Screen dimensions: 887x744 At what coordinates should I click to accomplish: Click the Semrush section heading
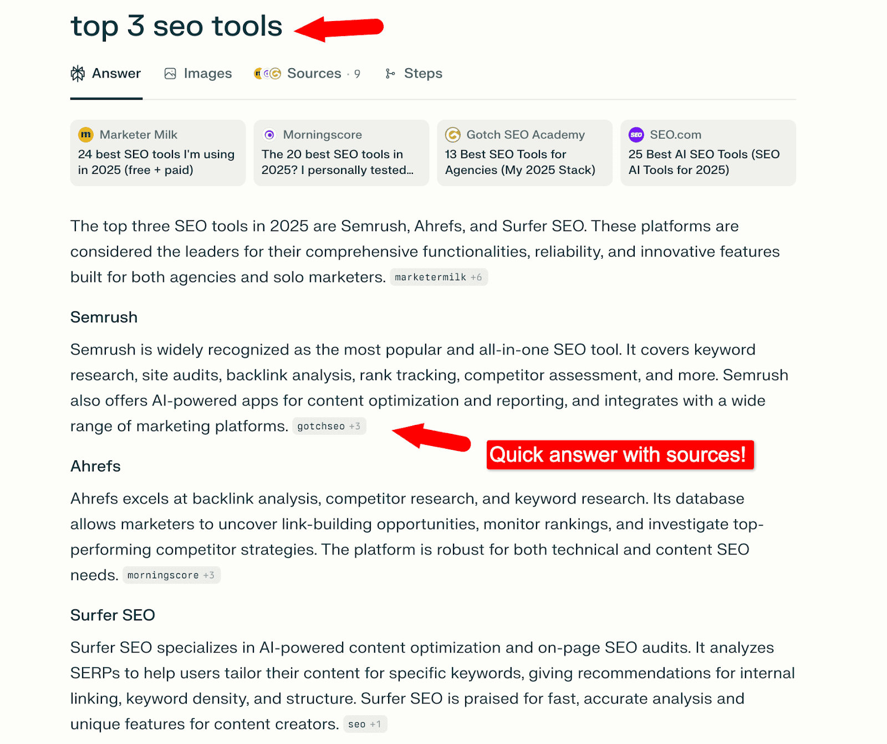[104, 317]
